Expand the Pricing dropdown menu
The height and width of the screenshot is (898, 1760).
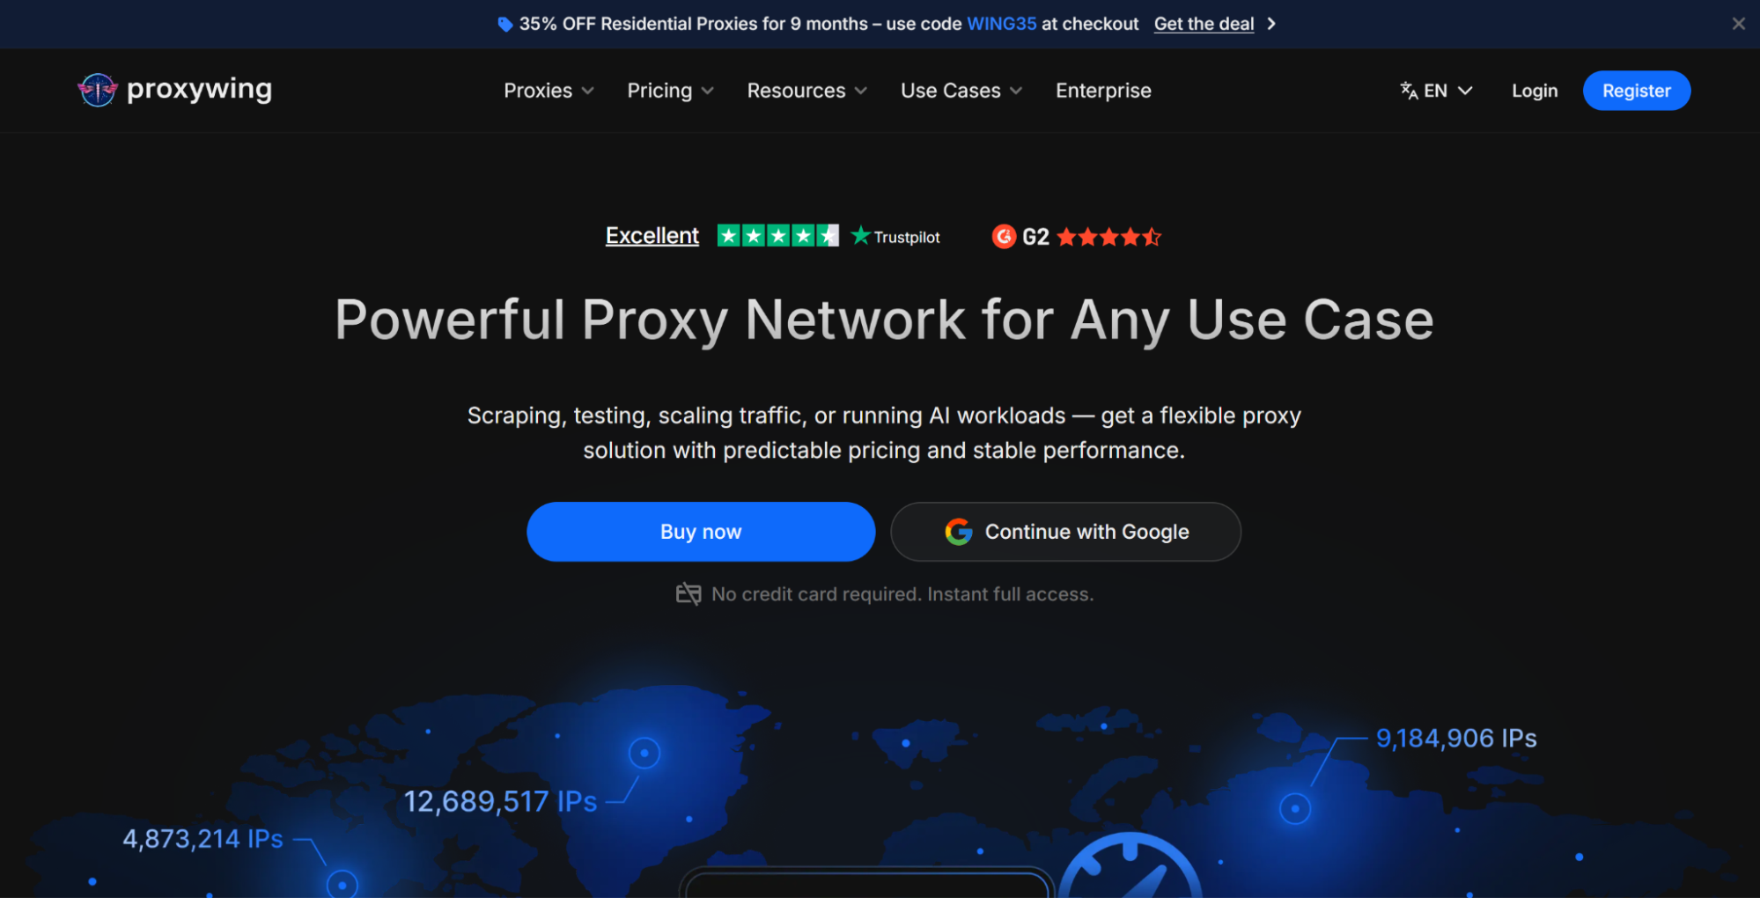(x=670, y=91)
